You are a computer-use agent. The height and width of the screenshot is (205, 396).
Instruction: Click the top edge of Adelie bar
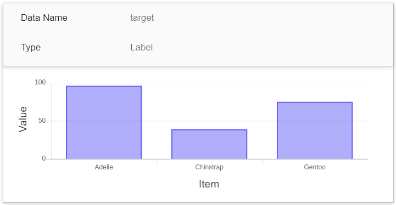click(x=104, y=86)
